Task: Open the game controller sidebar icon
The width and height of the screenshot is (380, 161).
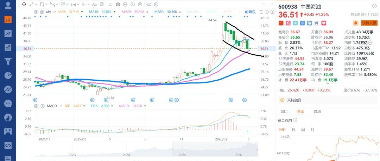Action: click(8, 132)
